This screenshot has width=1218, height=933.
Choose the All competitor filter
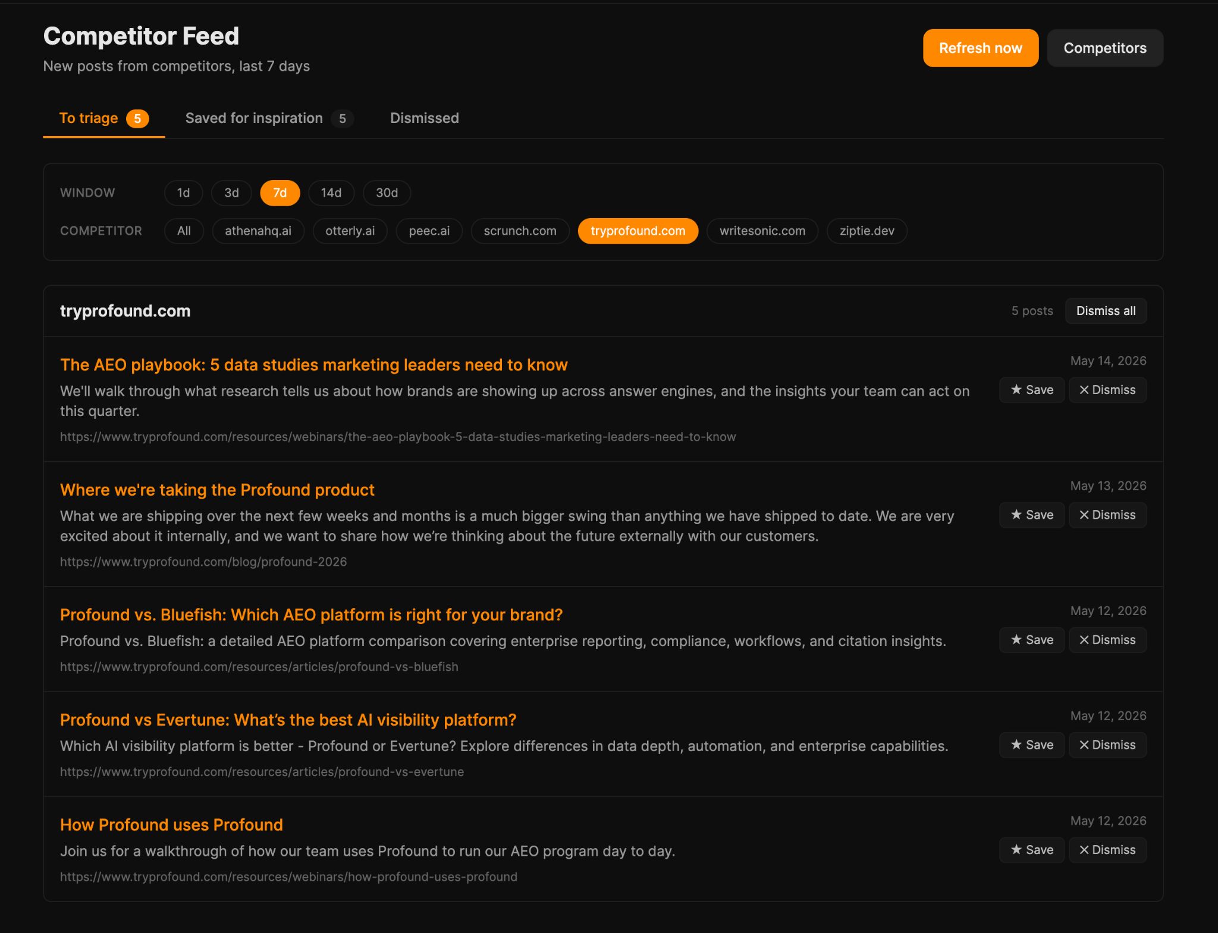(184, 231)
